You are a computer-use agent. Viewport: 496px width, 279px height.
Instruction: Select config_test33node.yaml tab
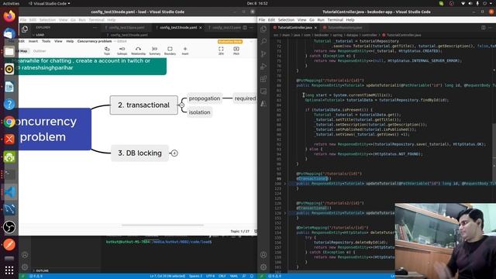(x=178, y=28)
